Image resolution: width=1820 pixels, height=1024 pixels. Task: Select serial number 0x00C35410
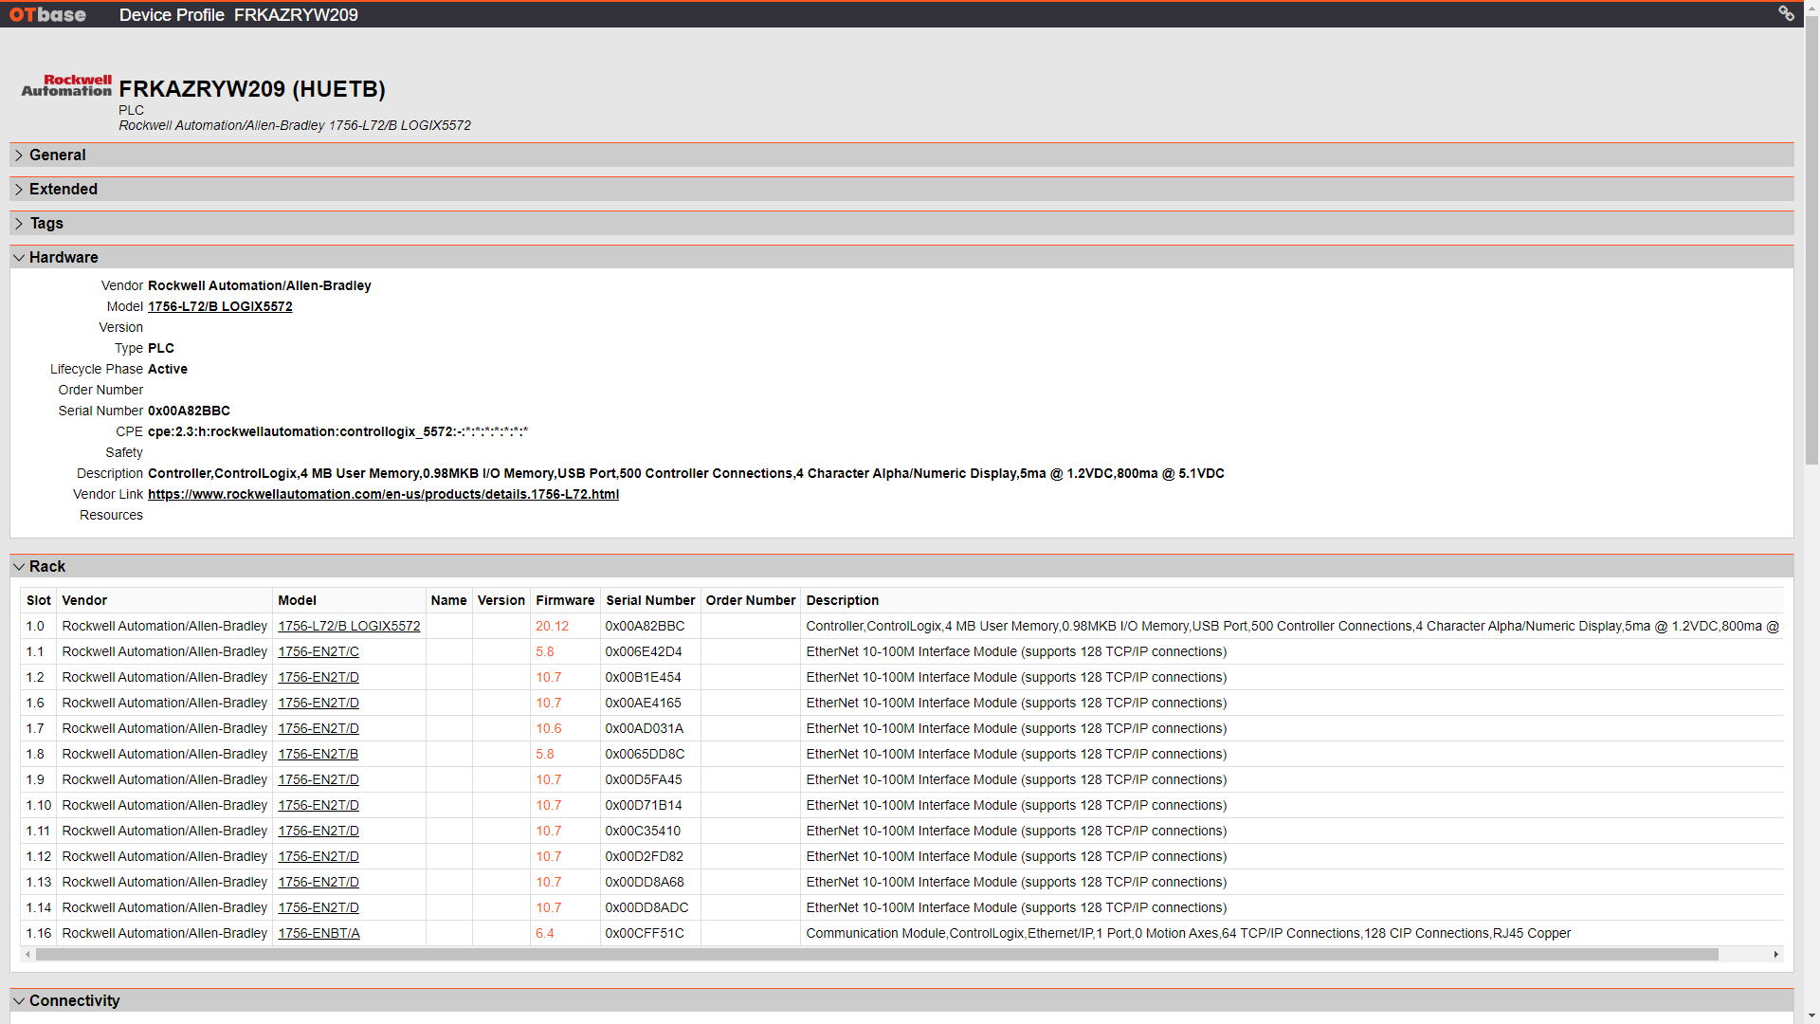[643, 831]
